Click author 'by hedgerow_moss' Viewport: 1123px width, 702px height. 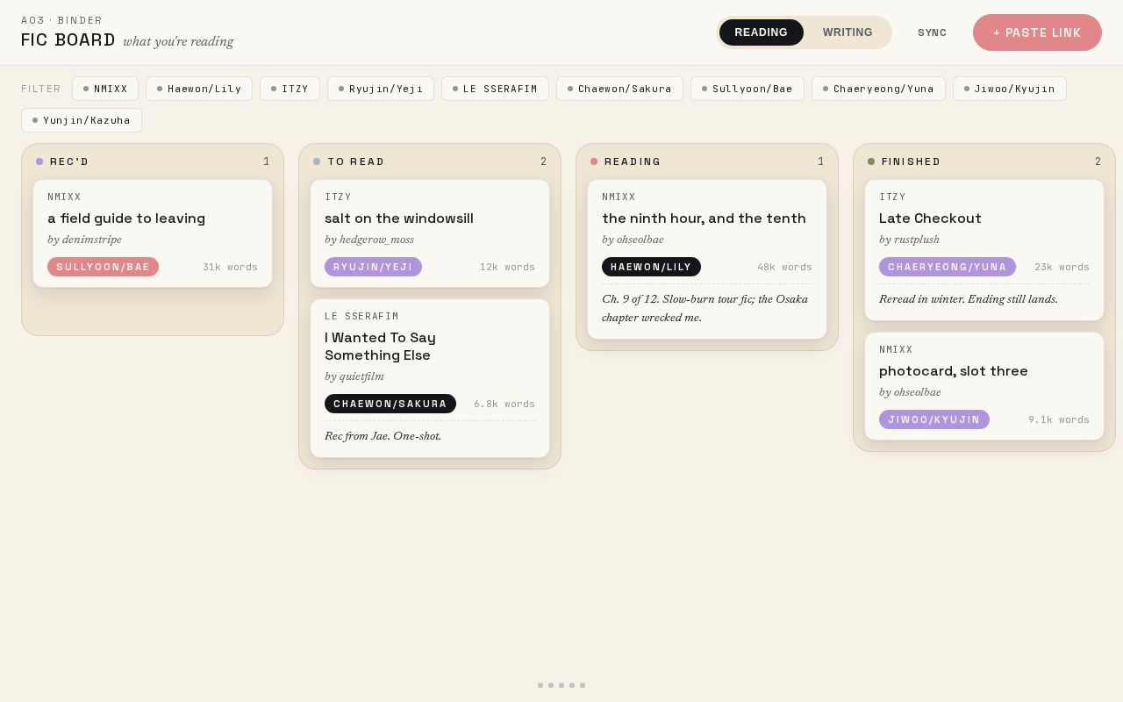click(x=369, y=240)
